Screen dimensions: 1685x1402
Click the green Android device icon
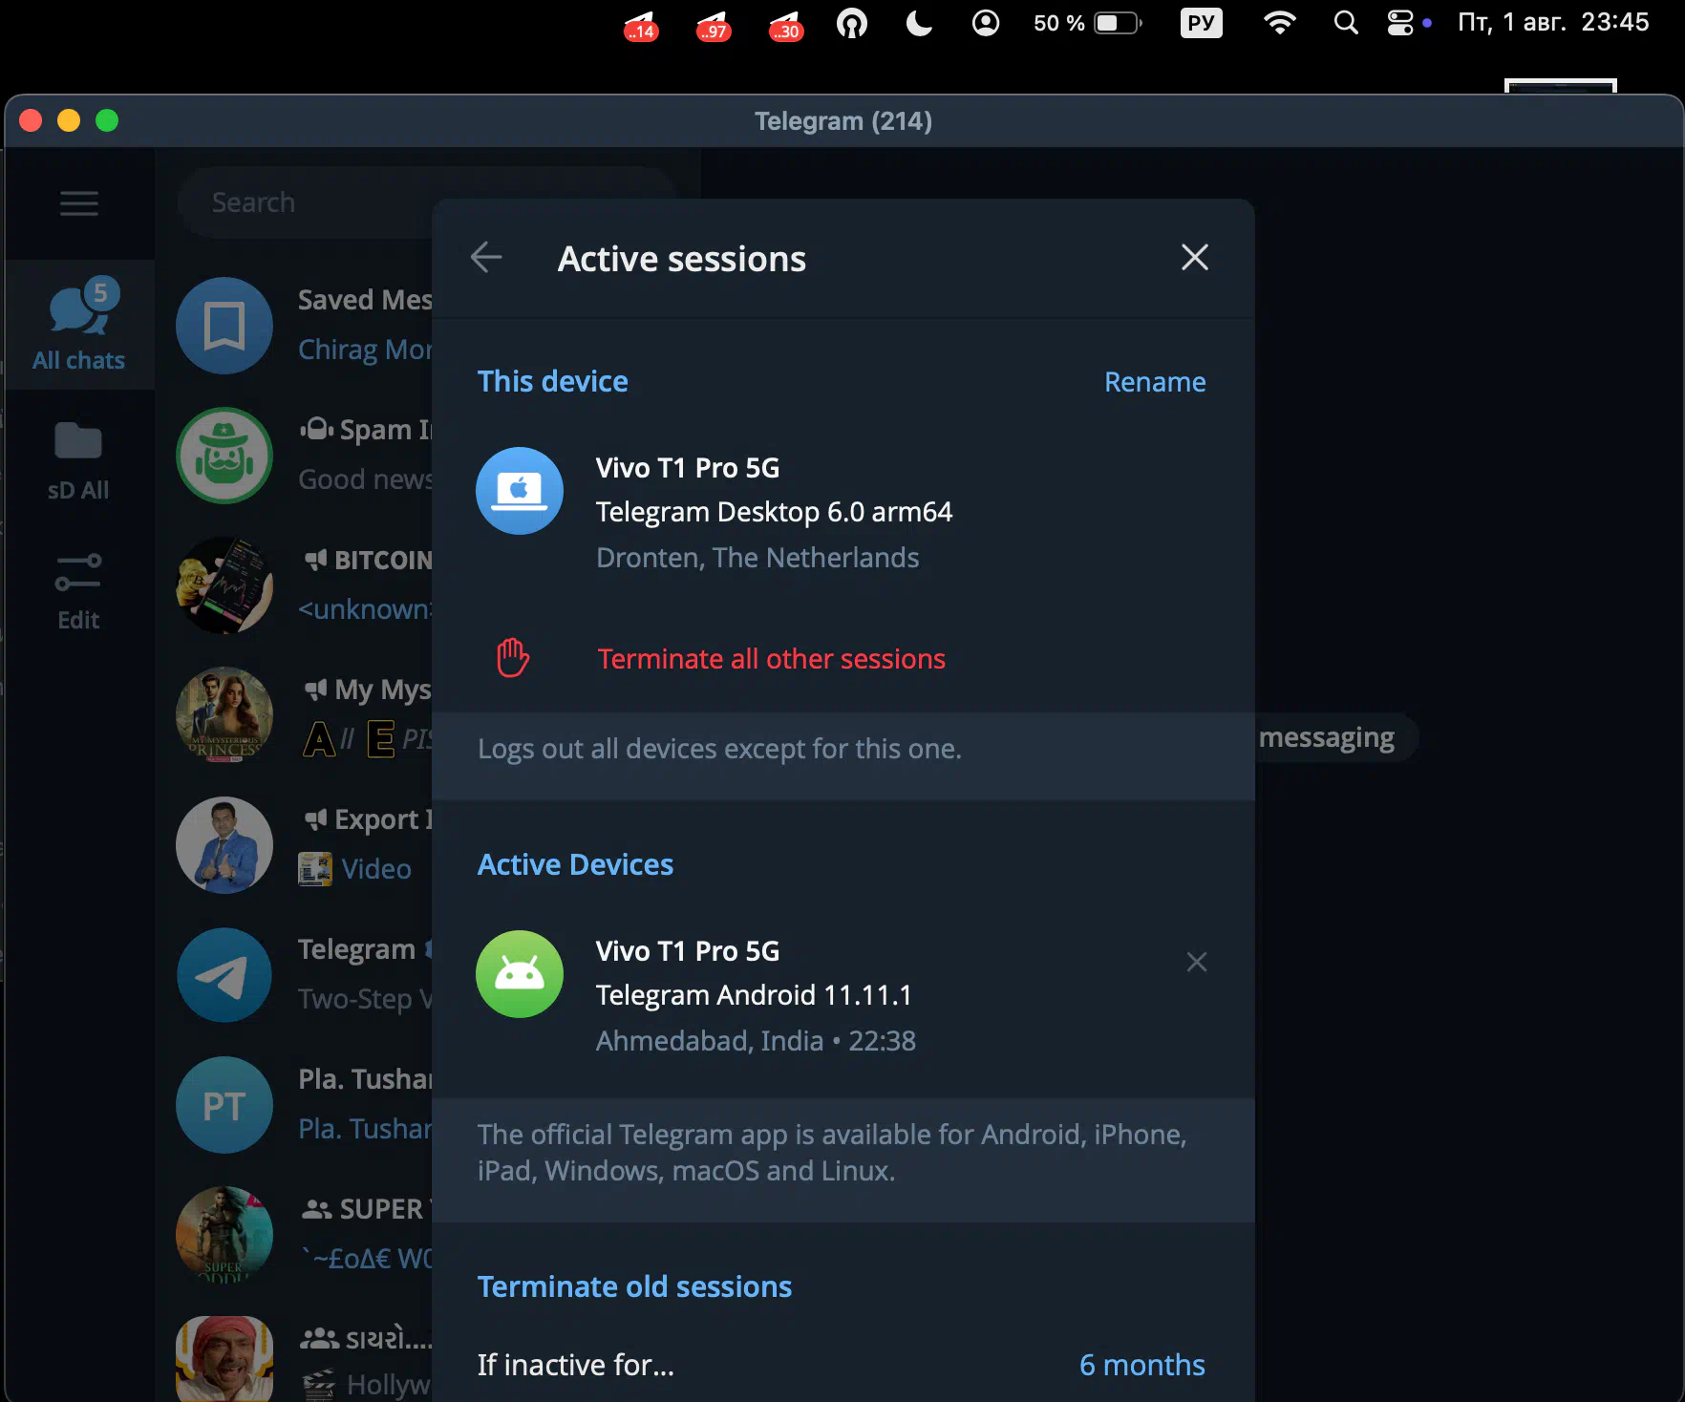pyautogui.click(x=520, y=974)
